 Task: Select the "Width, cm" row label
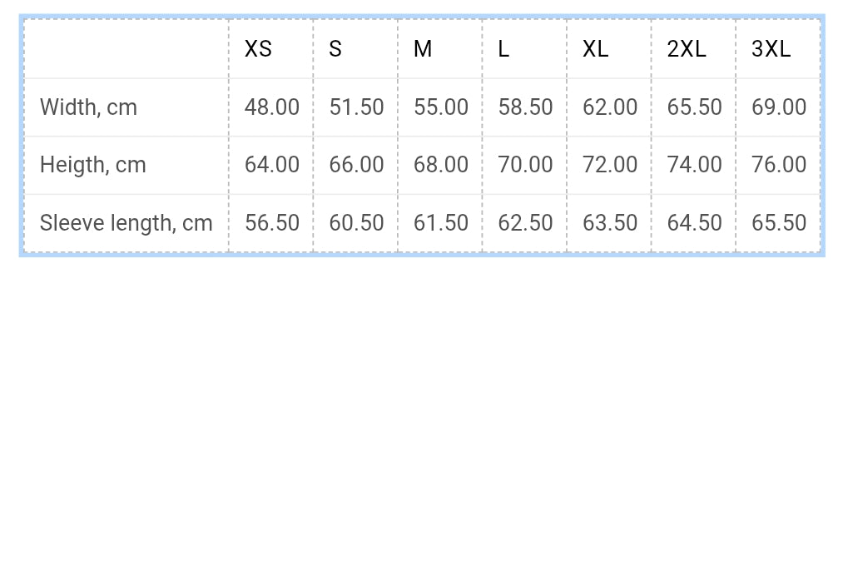89,107
